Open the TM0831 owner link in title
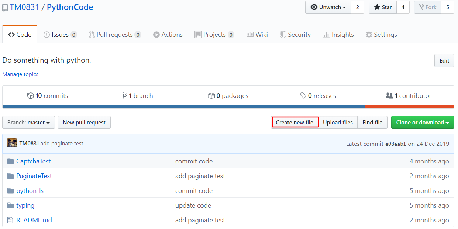 click(24, 7)
